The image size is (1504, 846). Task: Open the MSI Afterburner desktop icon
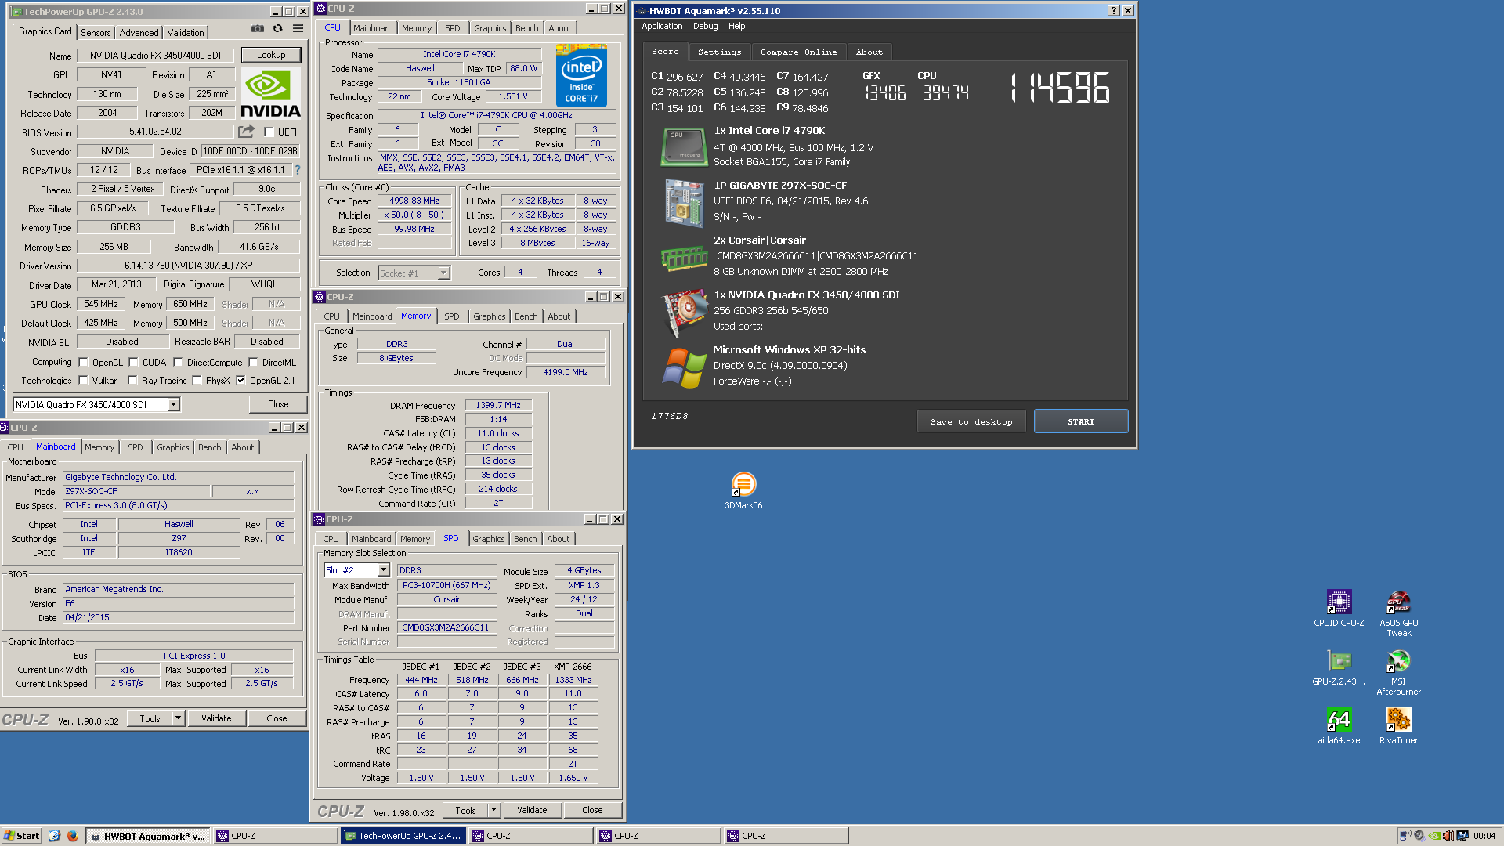tap(1398, 672)
